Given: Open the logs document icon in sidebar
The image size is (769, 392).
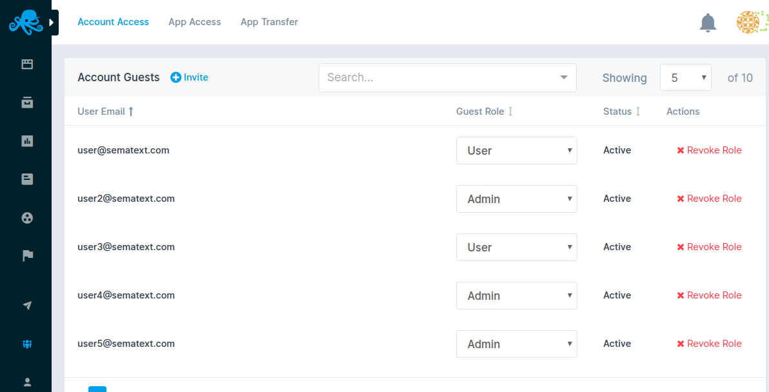Looking at the screenshot, I should 28,179.
